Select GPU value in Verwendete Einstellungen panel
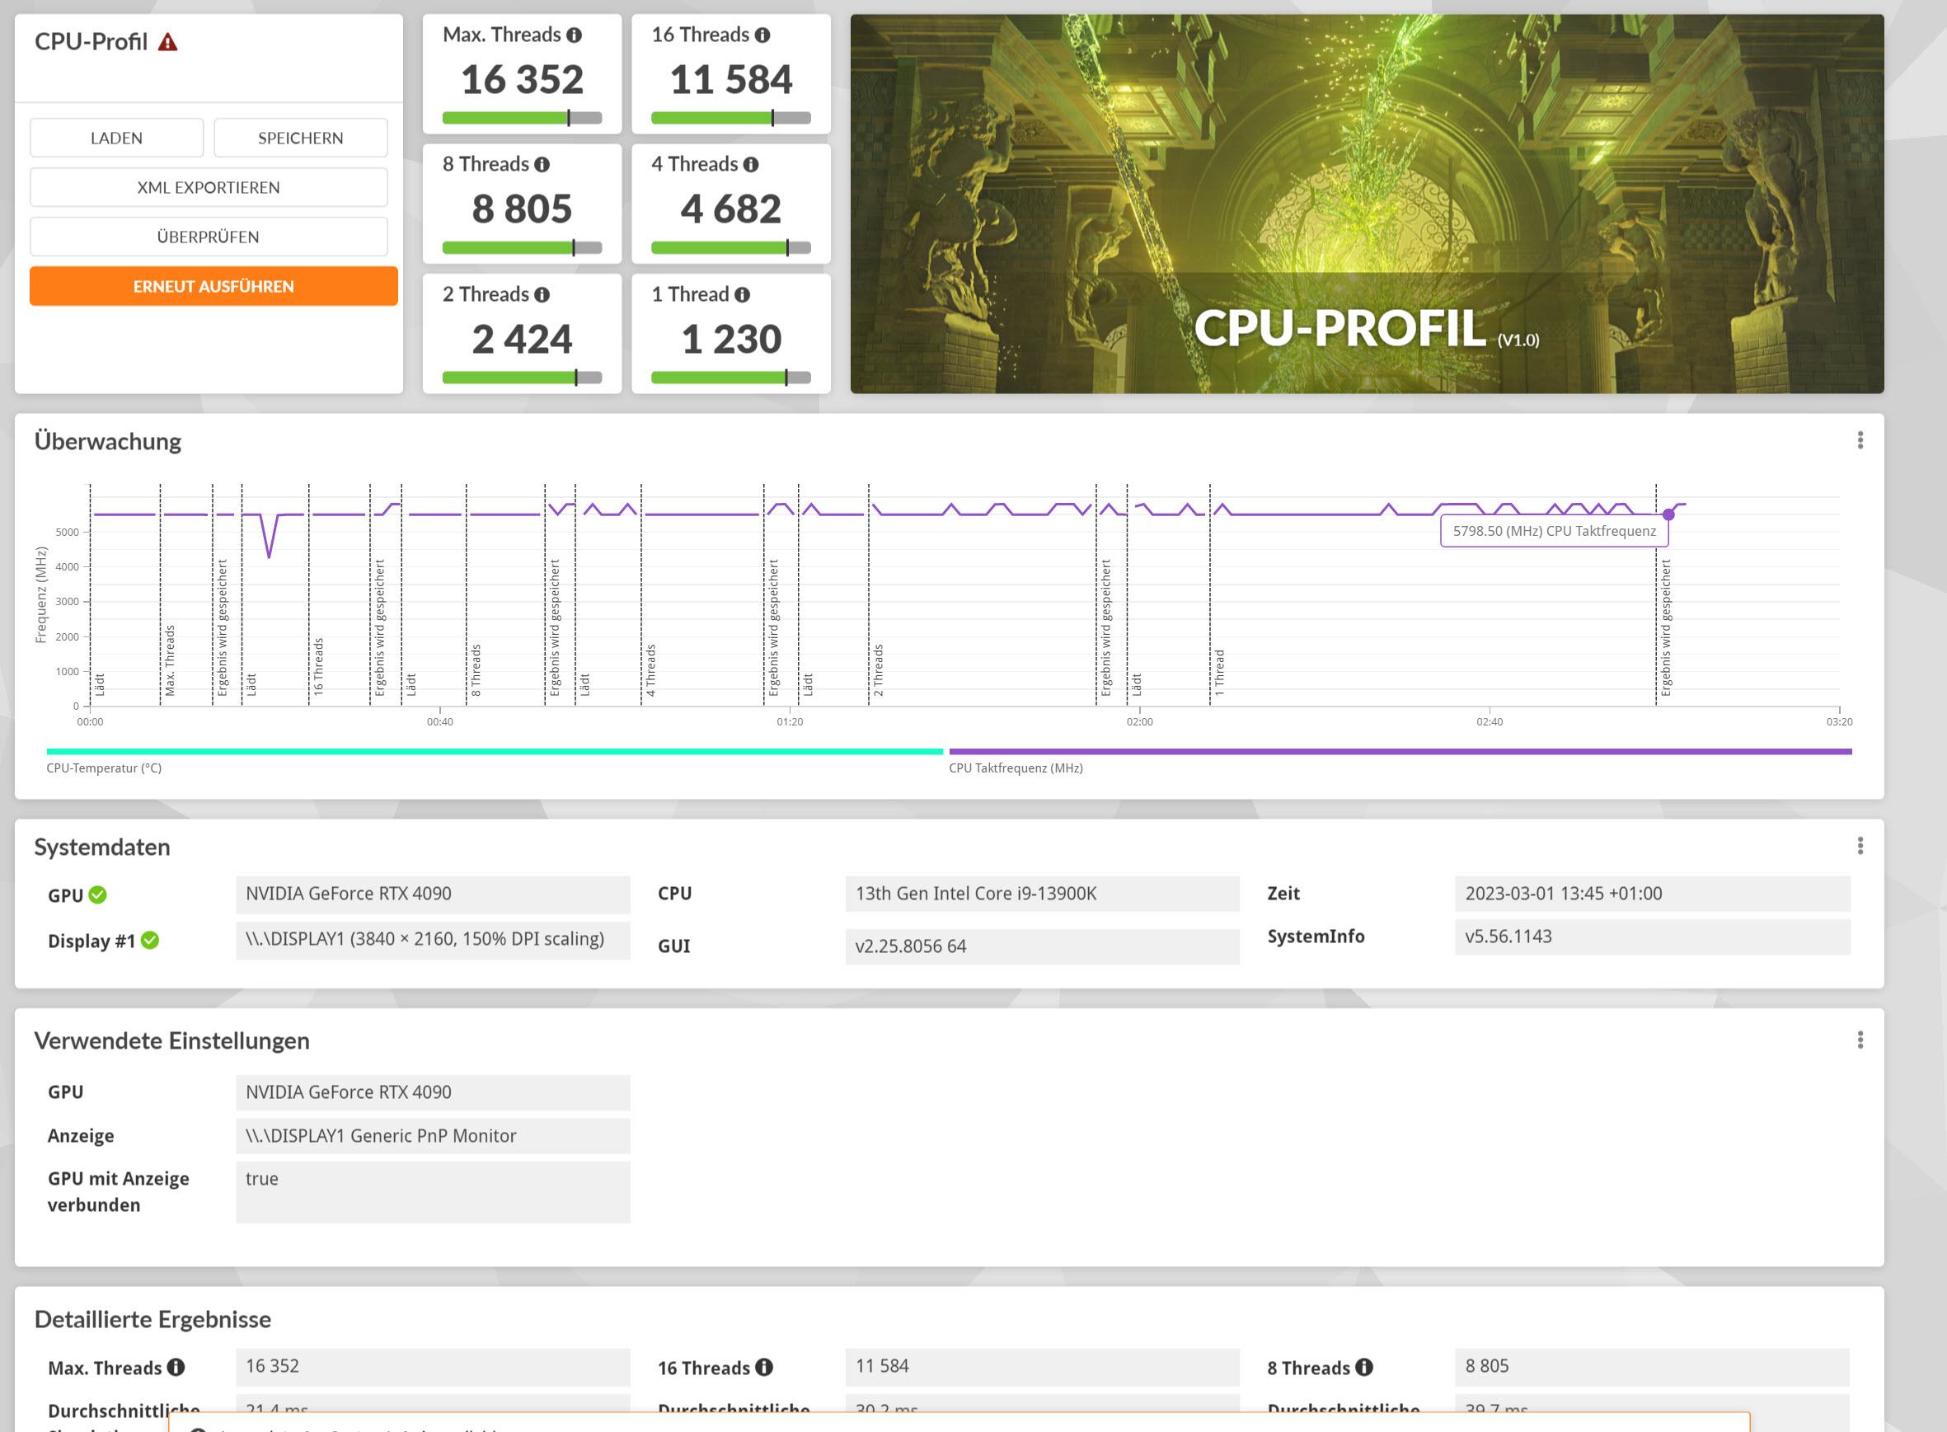Image resolution: width=1947 pixels, height=1432 pixels. point(433,1092)
